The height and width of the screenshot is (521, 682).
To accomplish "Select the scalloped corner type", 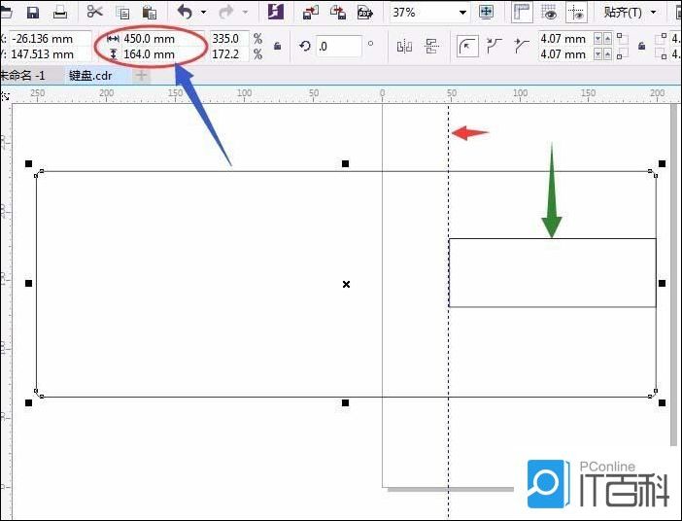I will 494,46.
